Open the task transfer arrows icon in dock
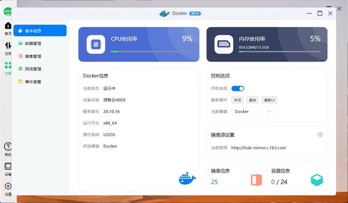The image size is (348, 203). 8,46
